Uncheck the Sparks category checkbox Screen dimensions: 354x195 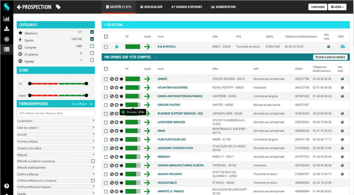(92, 39)
